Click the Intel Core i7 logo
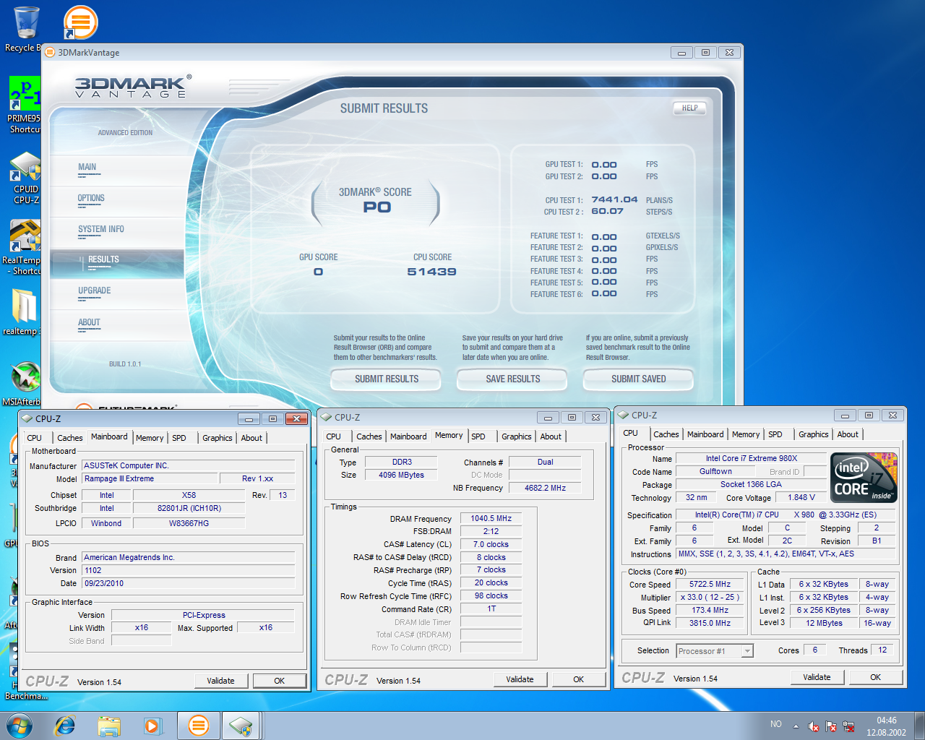The height and width of the screenshot is (740, 925). [864, 477]
